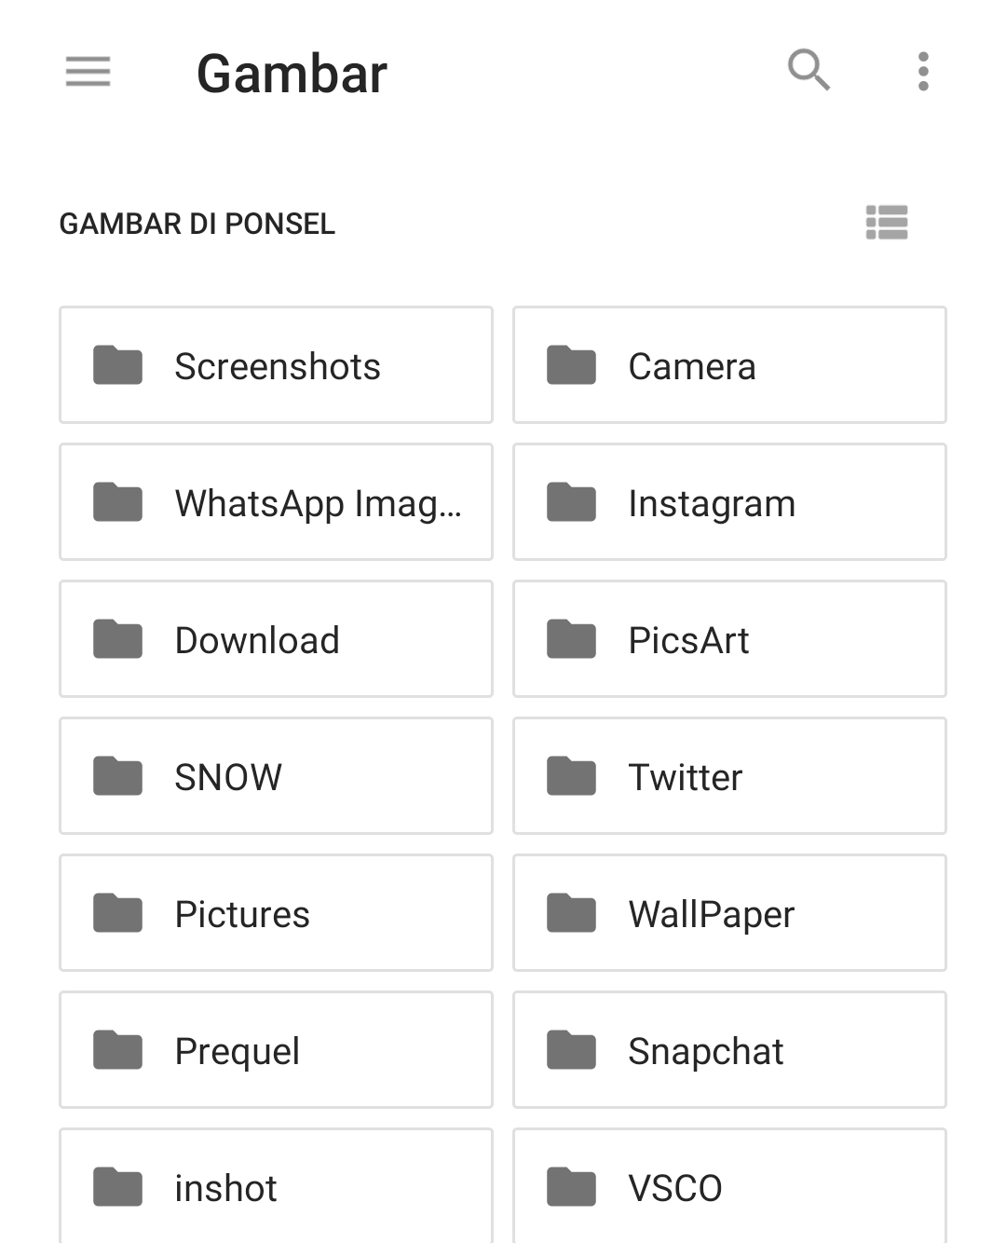1006x1243 pixels.
Task: Open the hamburger navigation menu
Action: (x=88, y=72)
